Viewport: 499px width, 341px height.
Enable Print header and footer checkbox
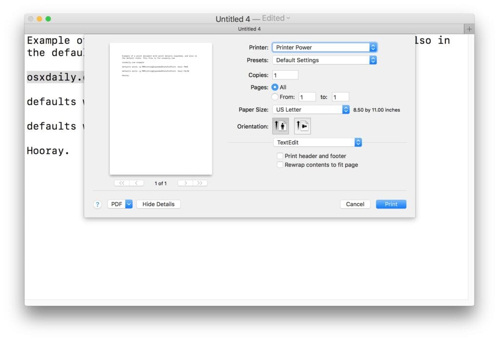[x=280, y=156]
